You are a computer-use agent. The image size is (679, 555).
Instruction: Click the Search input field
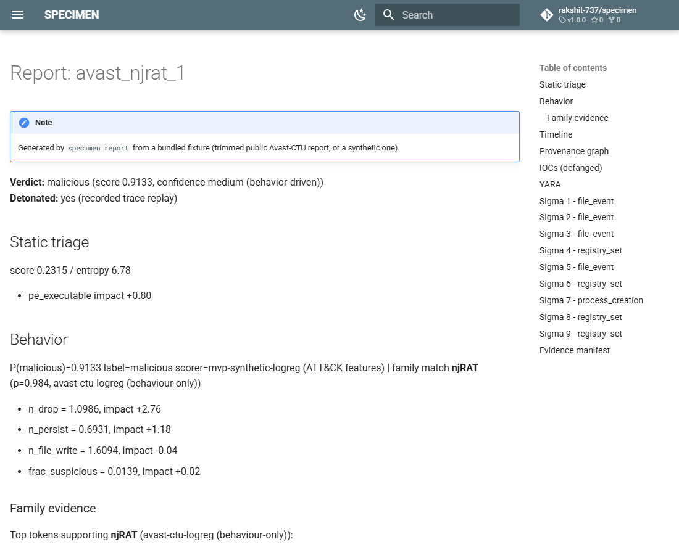(448, 15)
